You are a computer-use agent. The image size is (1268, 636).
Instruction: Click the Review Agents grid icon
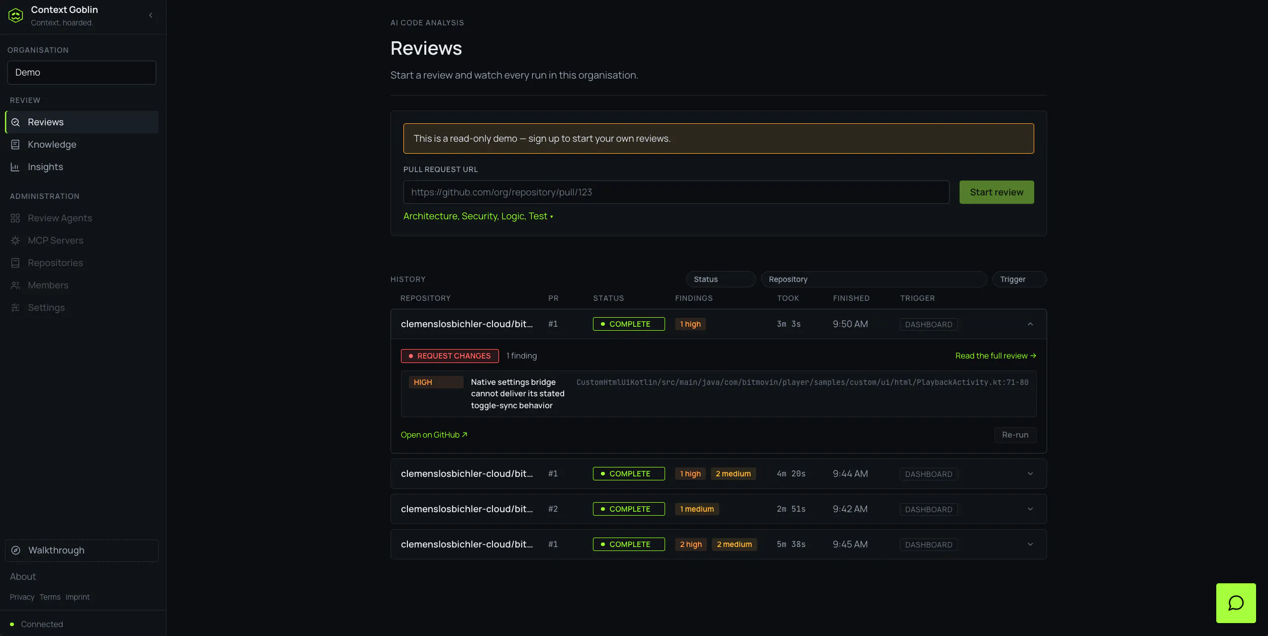tap(15, 218)
